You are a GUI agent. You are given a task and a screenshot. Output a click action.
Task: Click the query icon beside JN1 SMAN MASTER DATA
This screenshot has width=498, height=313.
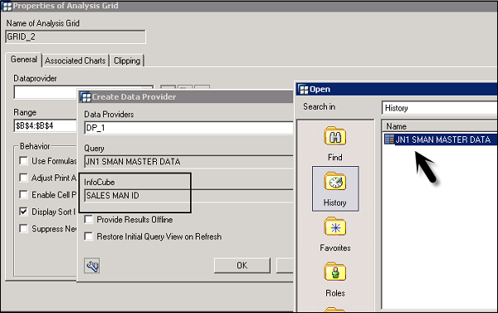point(389,139)
